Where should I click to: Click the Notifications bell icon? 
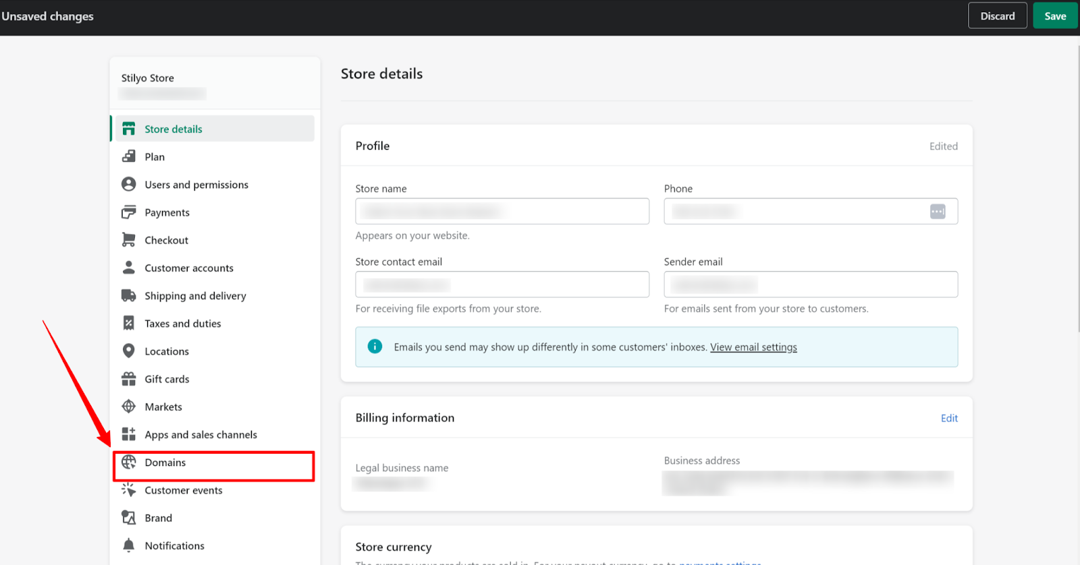click(128, 545)
